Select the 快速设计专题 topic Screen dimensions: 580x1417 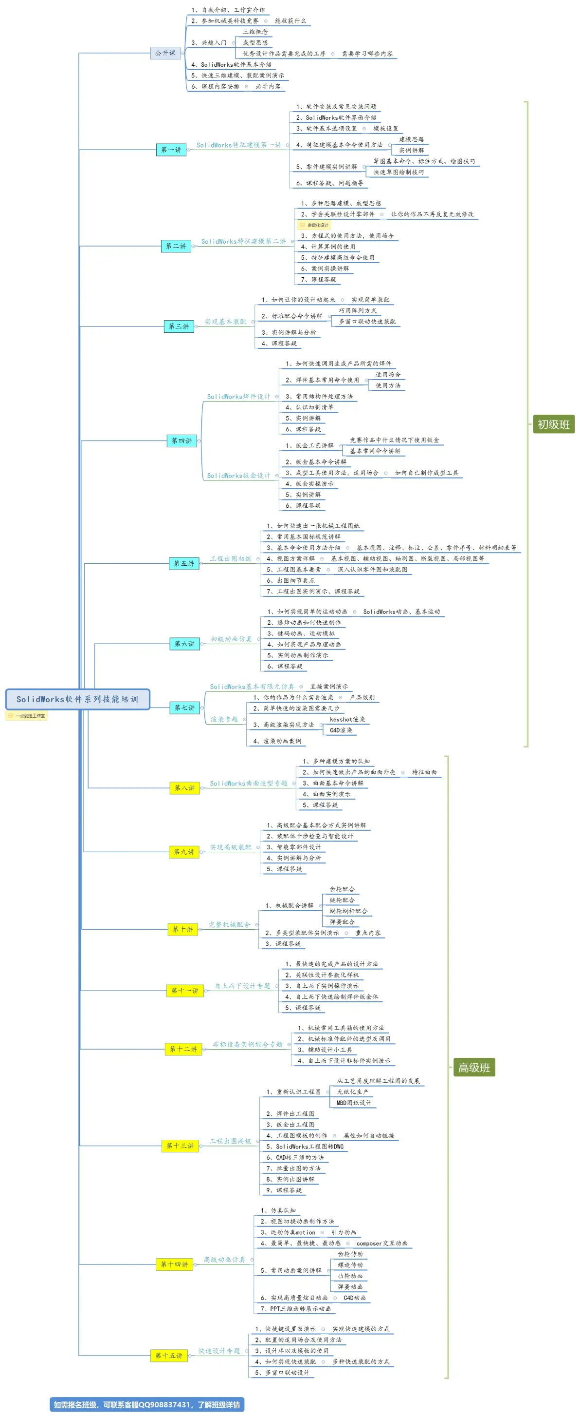point(219,1351)
